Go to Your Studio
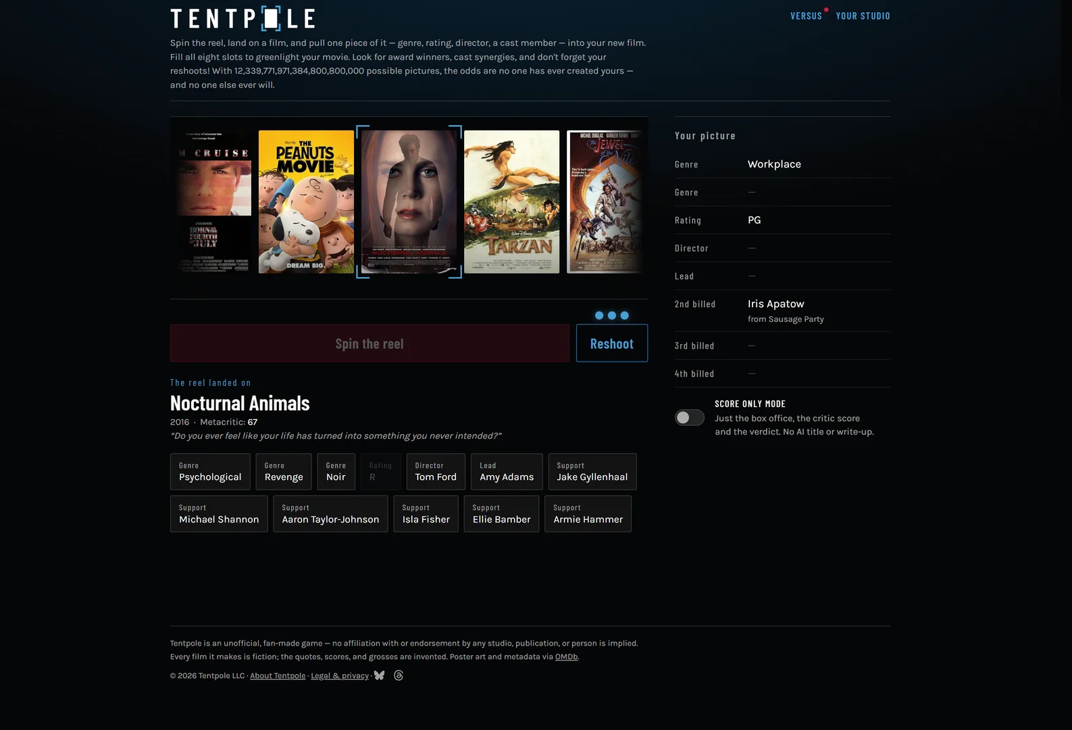 coord(863,16)
